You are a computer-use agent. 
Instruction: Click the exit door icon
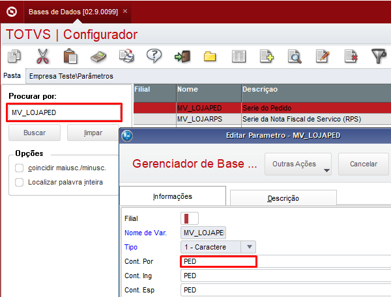point(182,57)
